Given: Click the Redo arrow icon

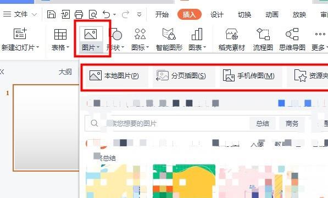Looking at the screenshot, I should click(x=125, y=15).
